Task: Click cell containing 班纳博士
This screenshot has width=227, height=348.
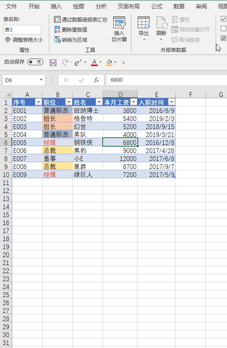Action: (x=88, y=110)
